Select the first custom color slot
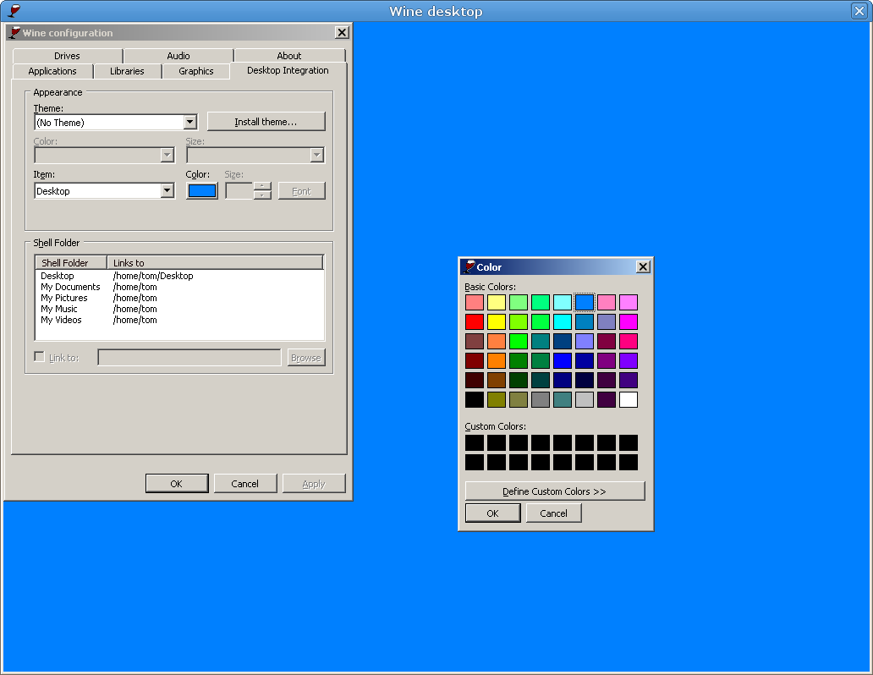The image size is (873, 675). click(475, 442)
